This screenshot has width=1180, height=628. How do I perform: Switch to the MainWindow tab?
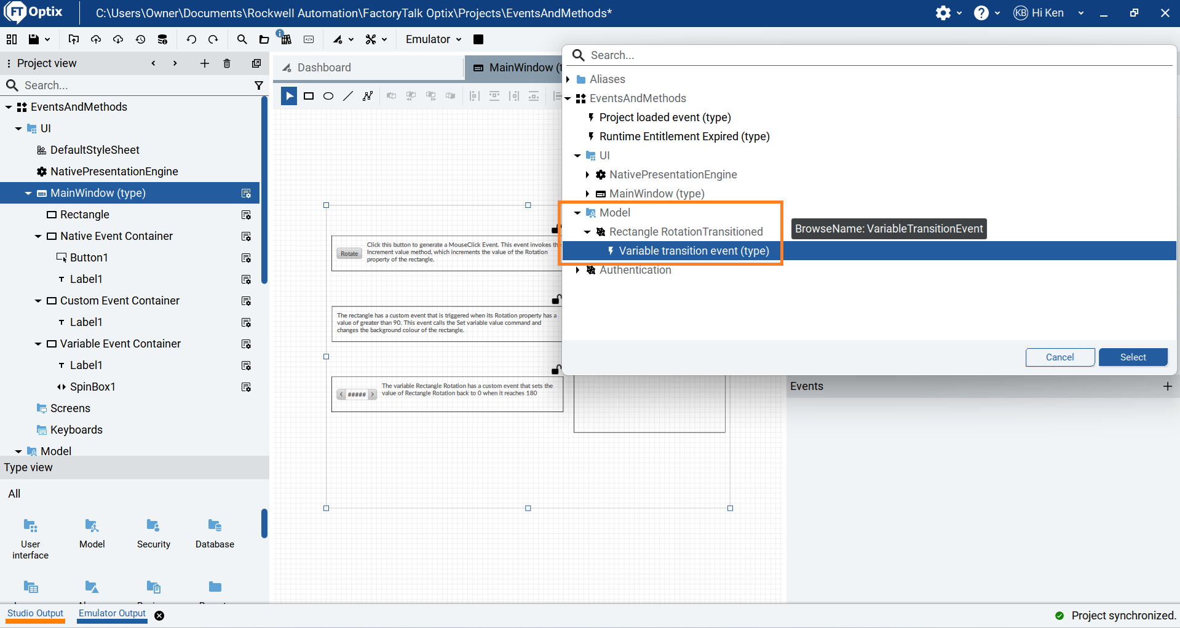514,68
